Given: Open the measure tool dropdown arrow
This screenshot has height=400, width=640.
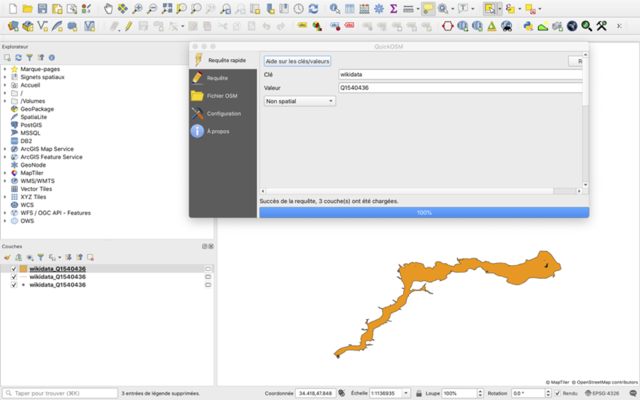Looking at the screenshot, I should (418, 9).
